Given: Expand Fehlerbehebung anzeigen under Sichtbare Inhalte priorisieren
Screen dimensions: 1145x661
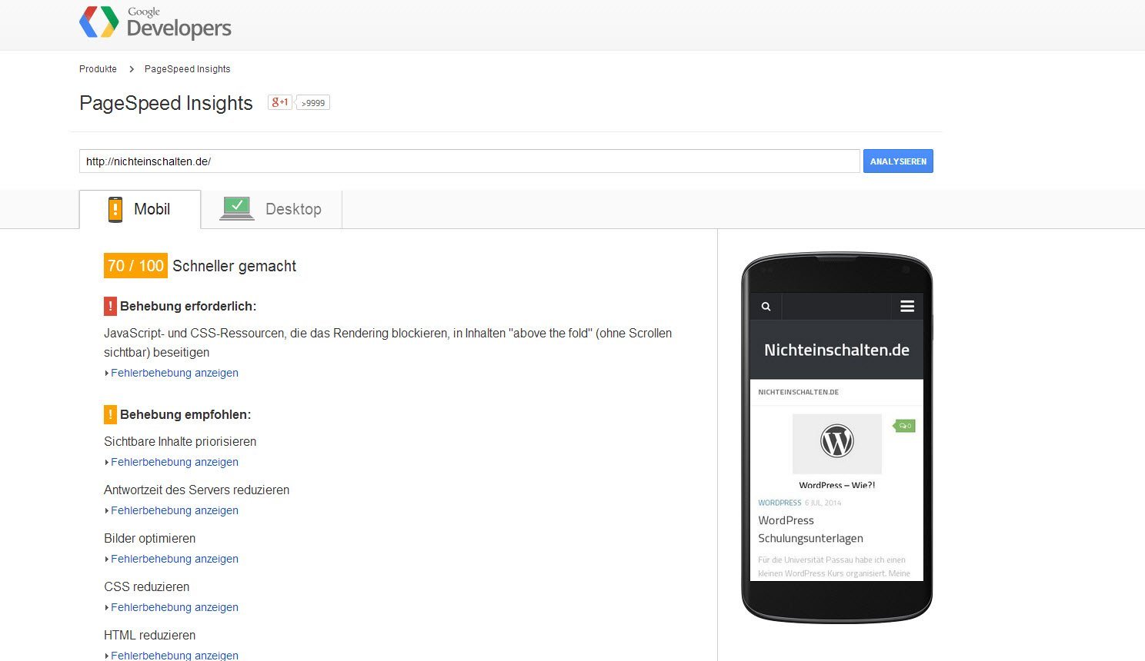Looking at the screenshot, I should [x=174, y=462].
